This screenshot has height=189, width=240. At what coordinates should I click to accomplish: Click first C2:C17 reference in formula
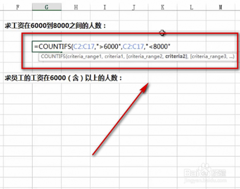84,47
